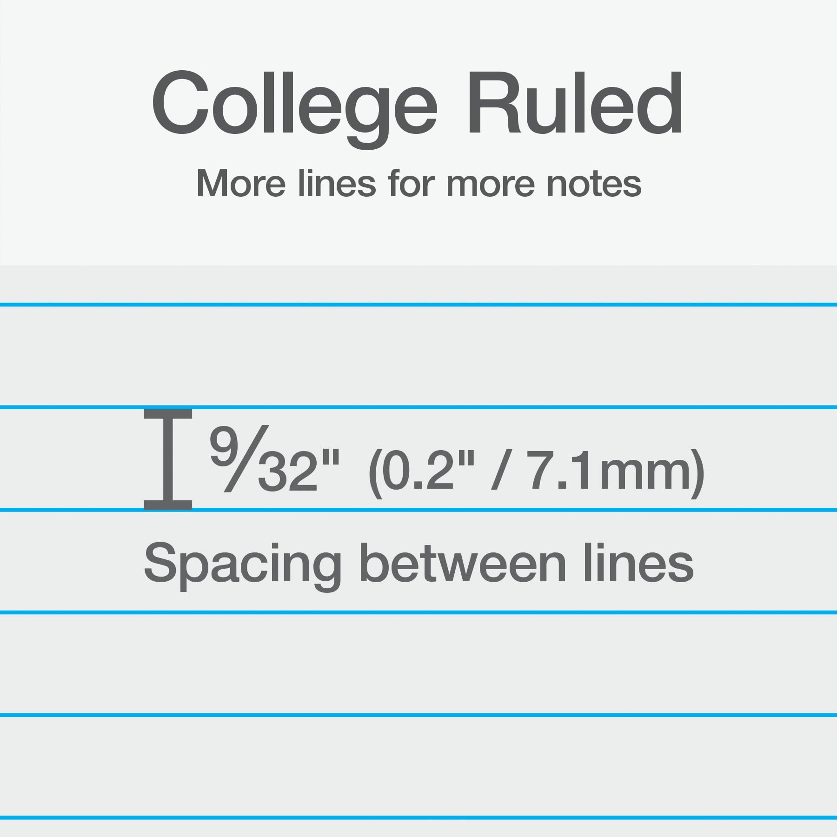
Task: Click the blue line directly below Spacing caption
Action: pos(418,612)
